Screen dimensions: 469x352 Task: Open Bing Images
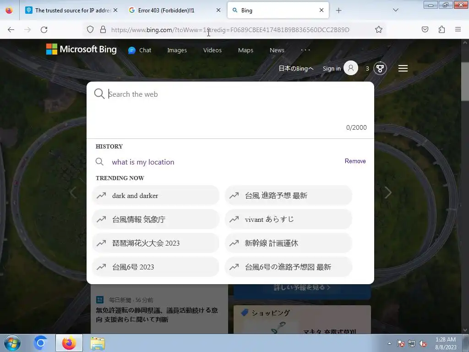click(177, 50)
